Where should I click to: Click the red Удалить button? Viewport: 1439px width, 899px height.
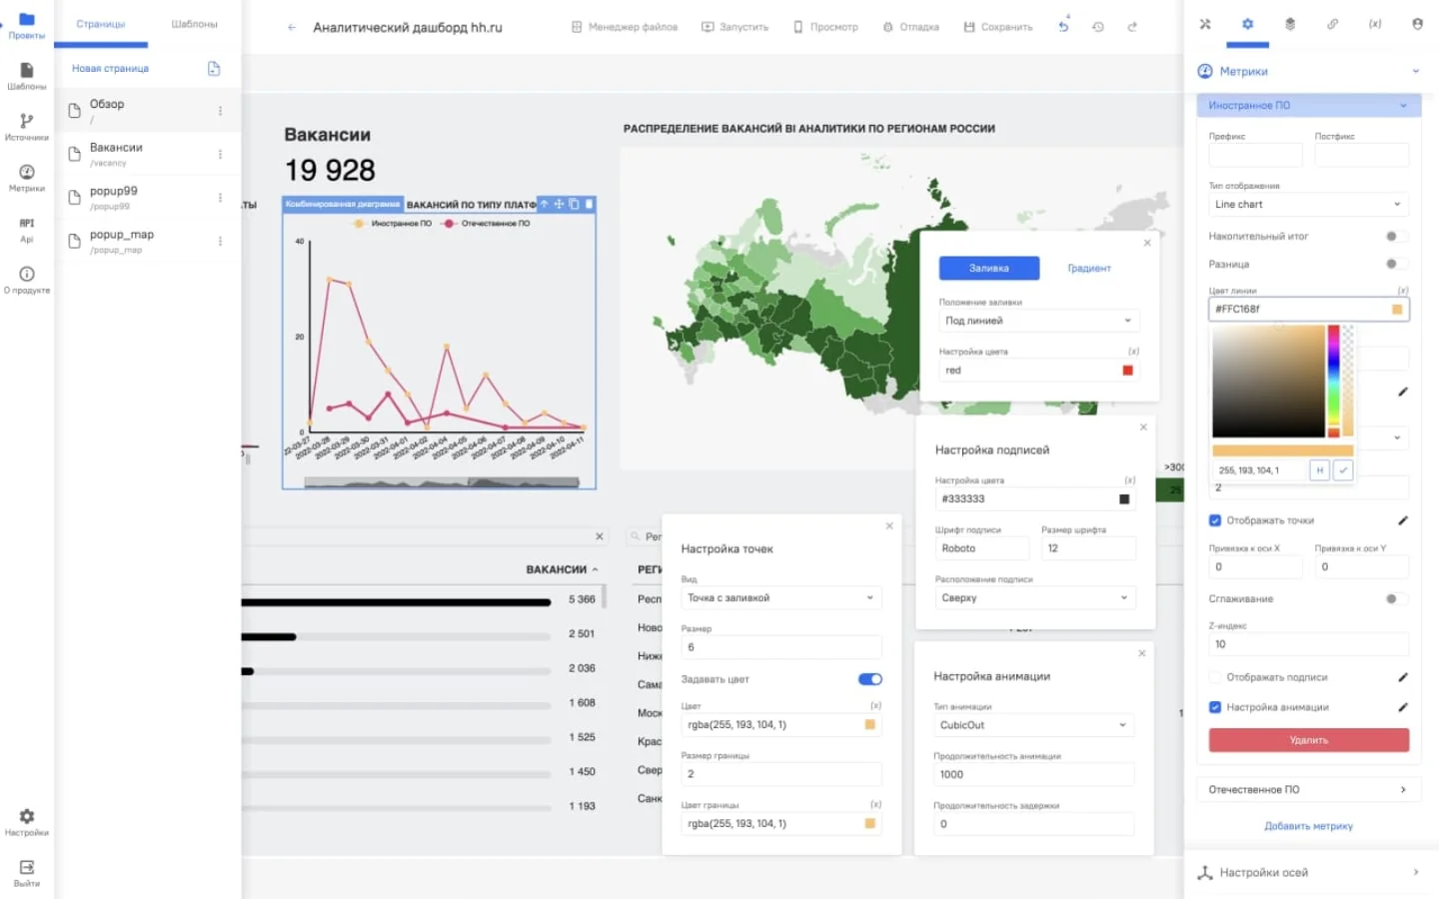coord(1308,740)
